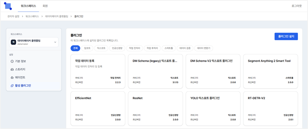
Task: Click the 플러그인 설치 button
Action: point(286,36)
